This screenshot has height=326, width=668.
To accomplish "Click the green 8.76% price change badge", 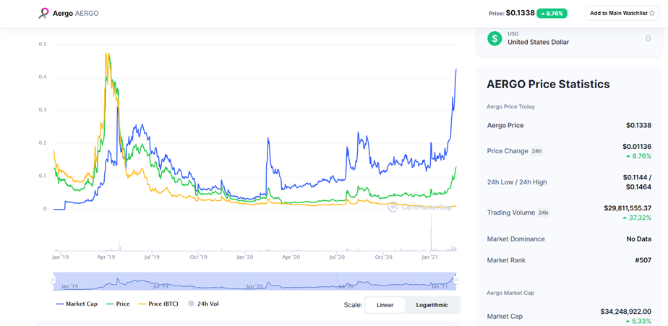I will coord(552,13).
